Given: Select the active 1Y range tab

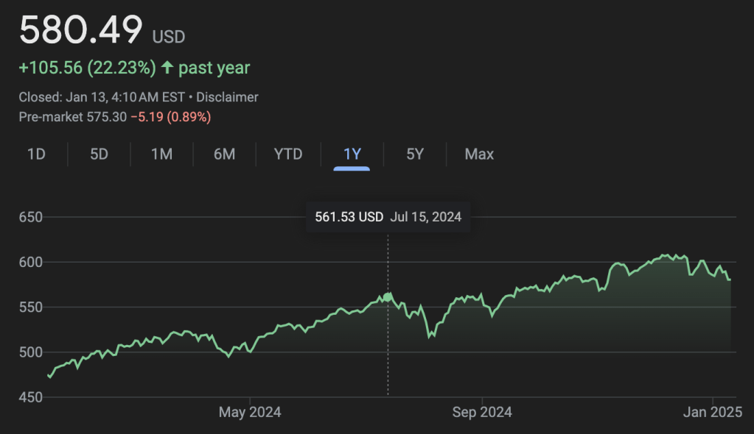Looking at the screenshot, I should tap(352, 154).
